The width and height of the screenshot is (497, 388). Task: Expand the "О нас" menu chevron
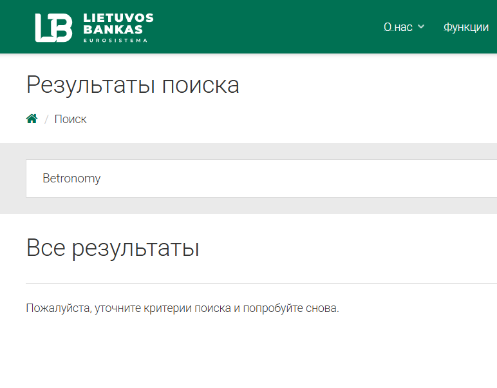421,26
